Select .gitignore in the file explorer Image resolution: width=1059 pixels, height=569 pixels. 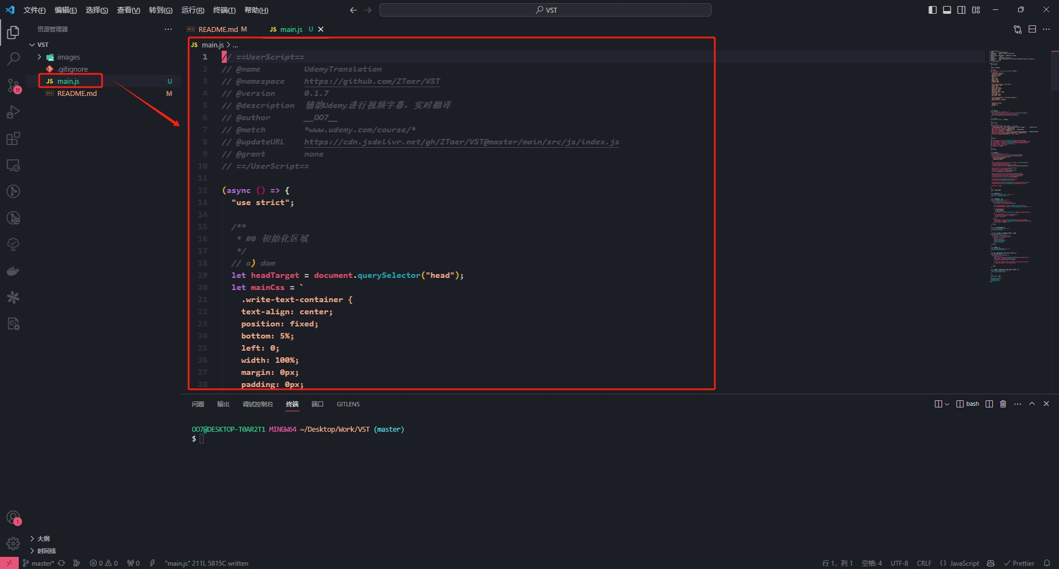[72, 69]
